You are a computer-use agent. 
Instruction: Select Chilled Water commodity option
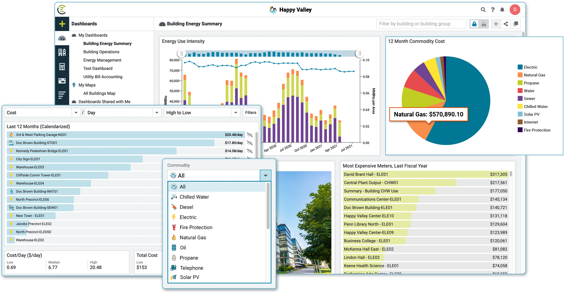(x=217, y=197)
